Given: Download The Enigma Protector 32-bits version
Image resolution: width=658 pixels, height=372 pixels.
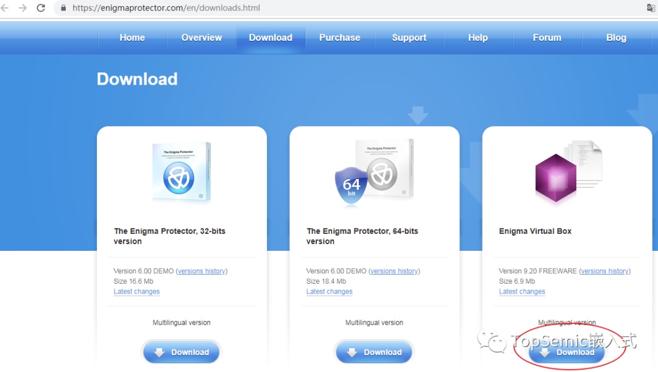Looking at the screenshot, I should pyautogui.click(x=182, y=353).
